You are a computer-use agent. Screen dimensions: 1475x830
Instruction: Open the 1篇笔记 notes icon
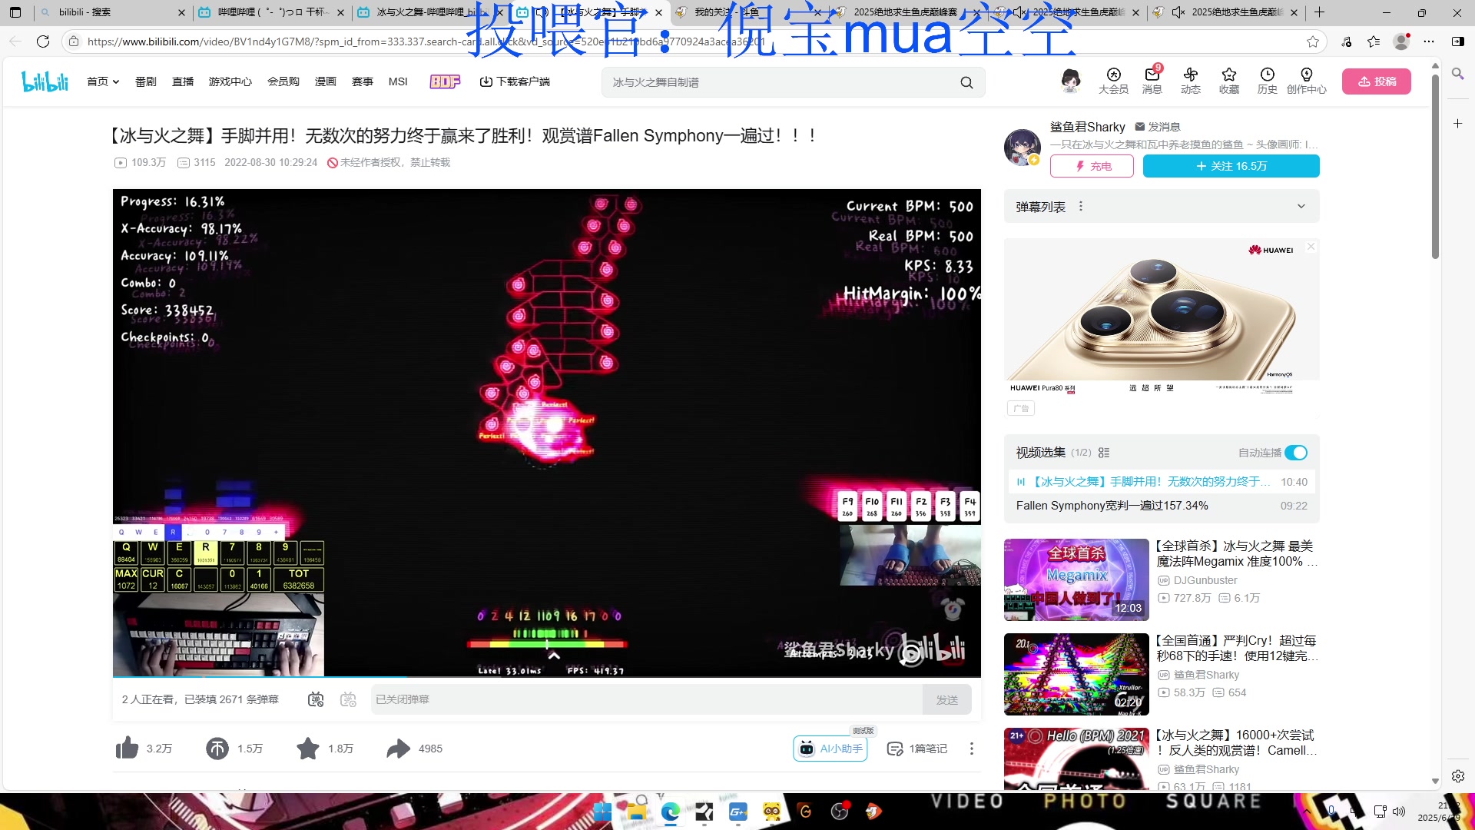click(x=916, y=749)
